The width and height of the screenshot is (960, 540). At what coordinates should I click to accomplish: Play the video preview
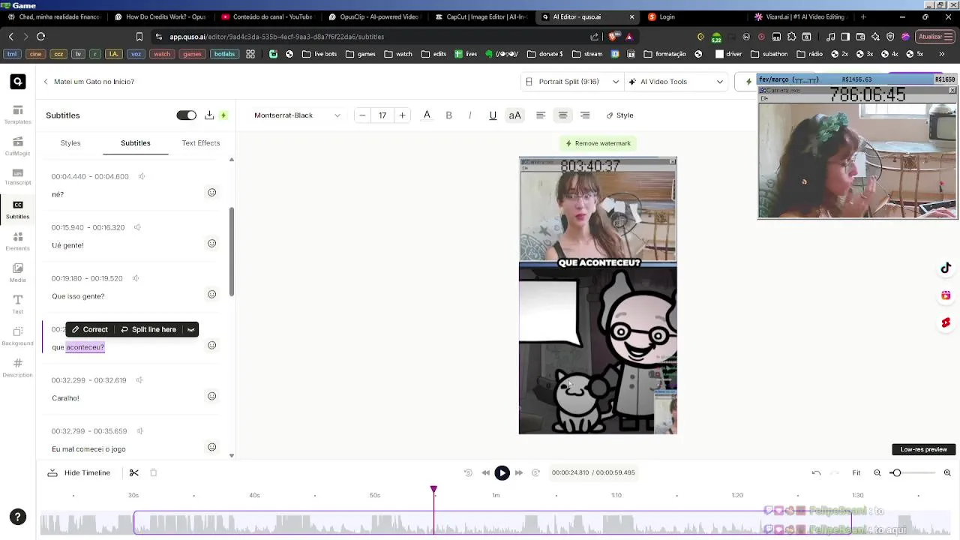pyautogui.click(x=502, y=472)
